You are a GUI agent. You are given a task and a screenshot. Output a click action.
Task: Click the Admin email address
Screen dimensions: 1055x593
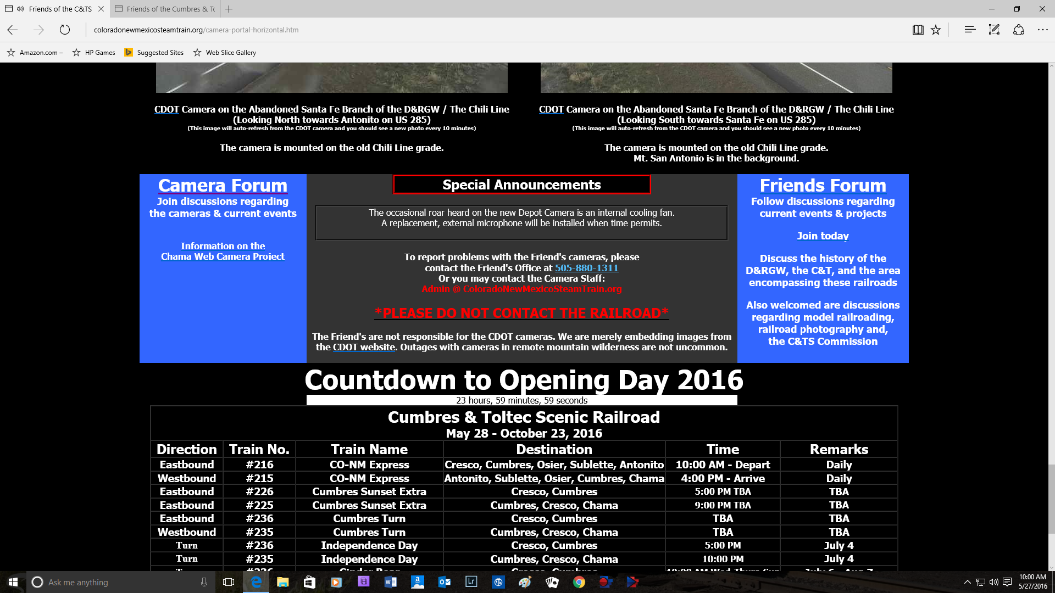[521, 289]
